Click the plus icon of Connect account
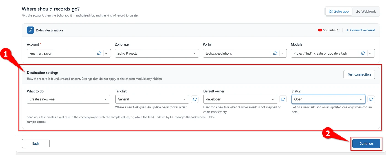 [x=347, y=30]
